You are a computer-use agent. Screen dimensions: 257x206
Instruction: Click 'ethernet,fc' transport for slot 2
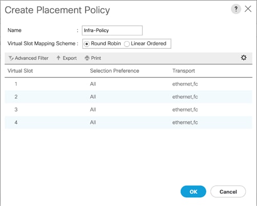pyautogui.click(x=185, y=97)
